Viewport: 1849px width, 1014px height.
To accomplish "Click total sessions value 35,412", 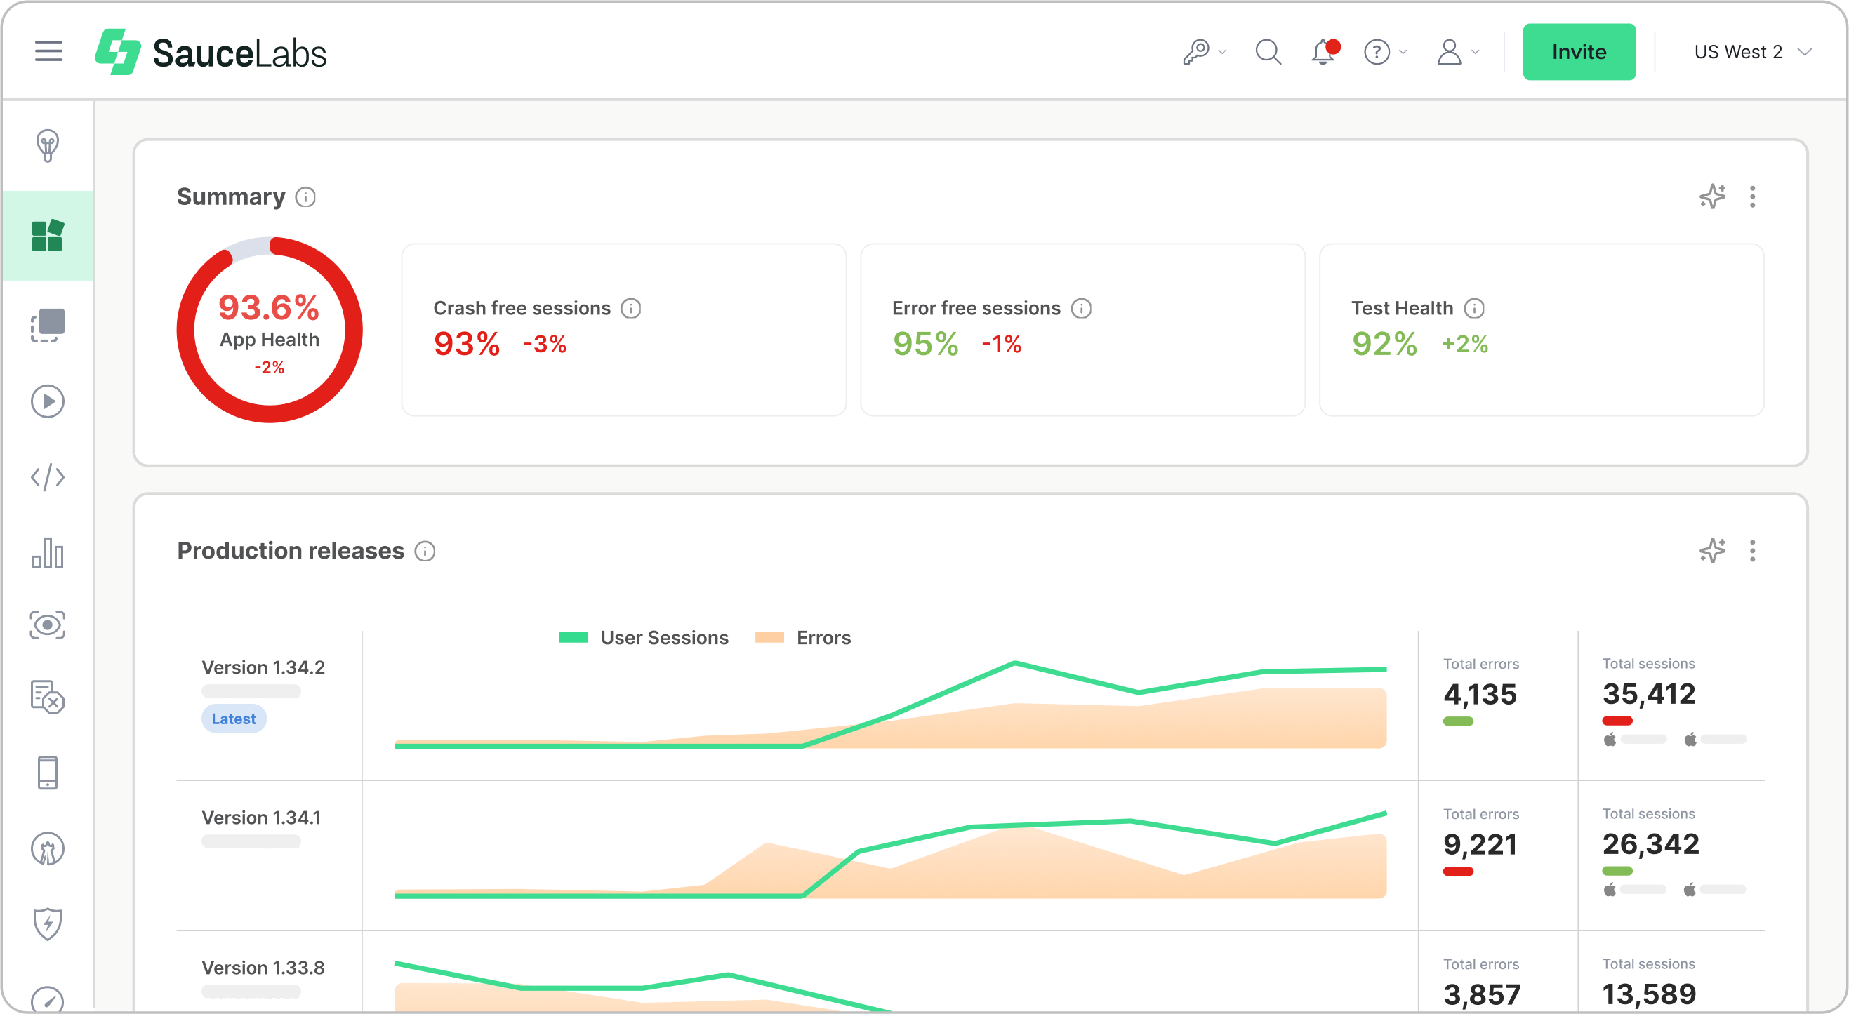I will click(1649, 693).
